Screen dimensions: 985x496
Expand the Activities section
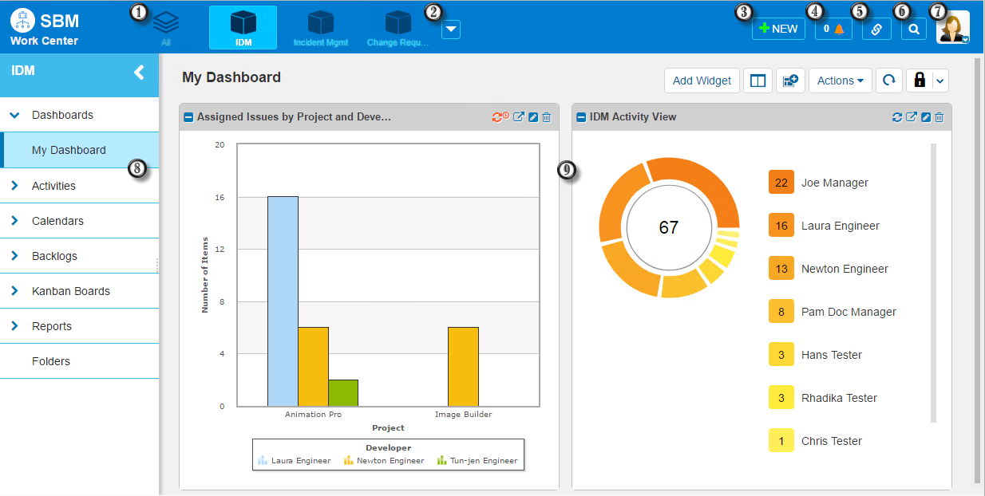click(53, 186)
